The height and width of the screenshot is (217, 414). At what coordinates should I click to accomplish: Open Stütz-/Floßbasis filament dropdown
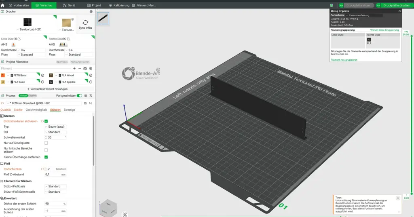pos(55,186)
